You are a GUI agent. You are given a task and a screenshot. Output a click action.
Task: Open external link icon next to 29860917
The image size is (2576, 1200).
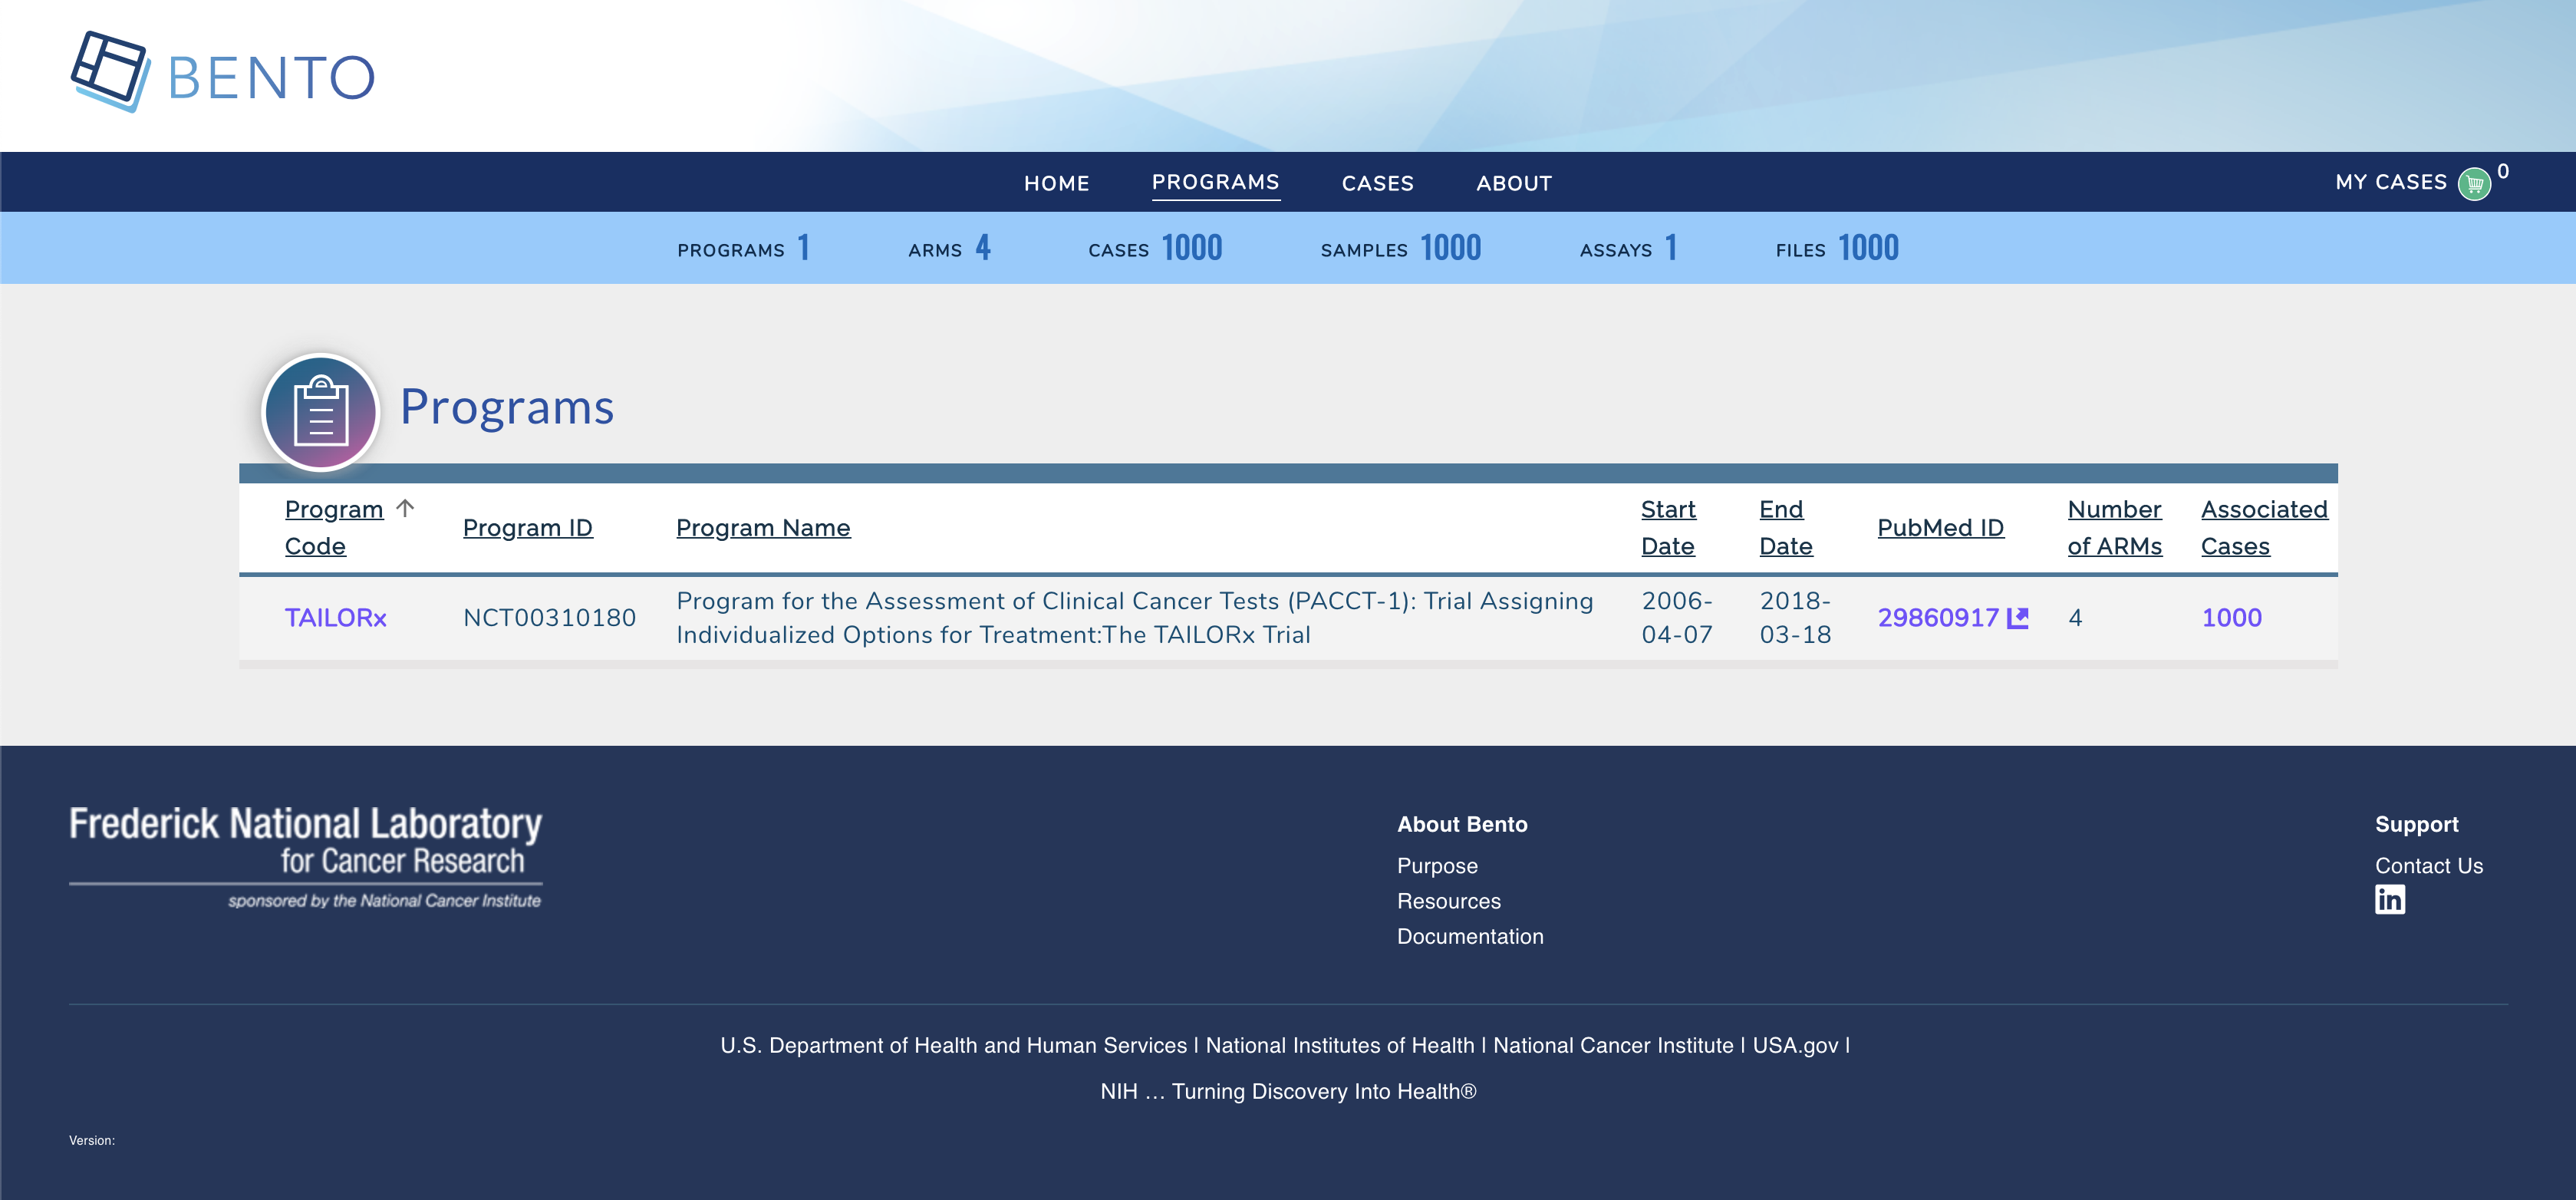click(2018, 618)
